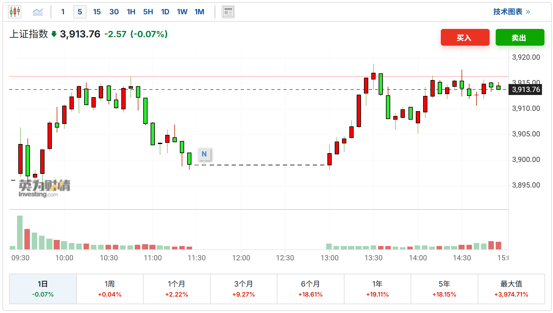Choose the 1H interval
Image resolution: width=553 pixels, height=313 pixels.
pos(131,12)
